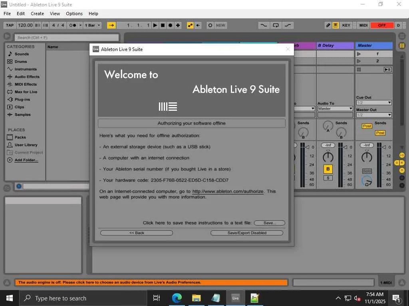This screenshot has height=306, width=409.
Task: Toggle the Metronome button
Action: click(x=73, y=25)
